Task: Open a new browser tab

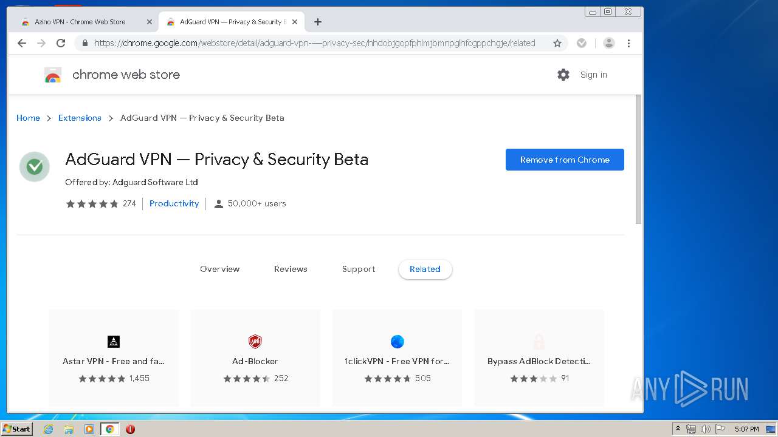Action: pos(317,22)
